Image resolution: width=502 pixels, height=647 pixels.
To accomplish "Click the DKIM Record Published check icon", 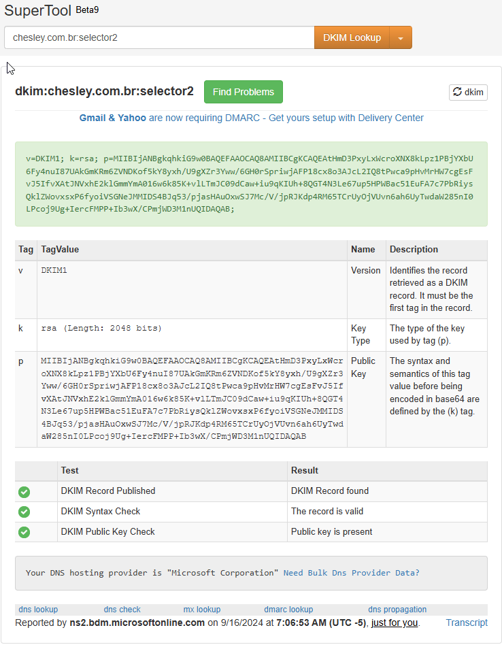I will 24,491.
